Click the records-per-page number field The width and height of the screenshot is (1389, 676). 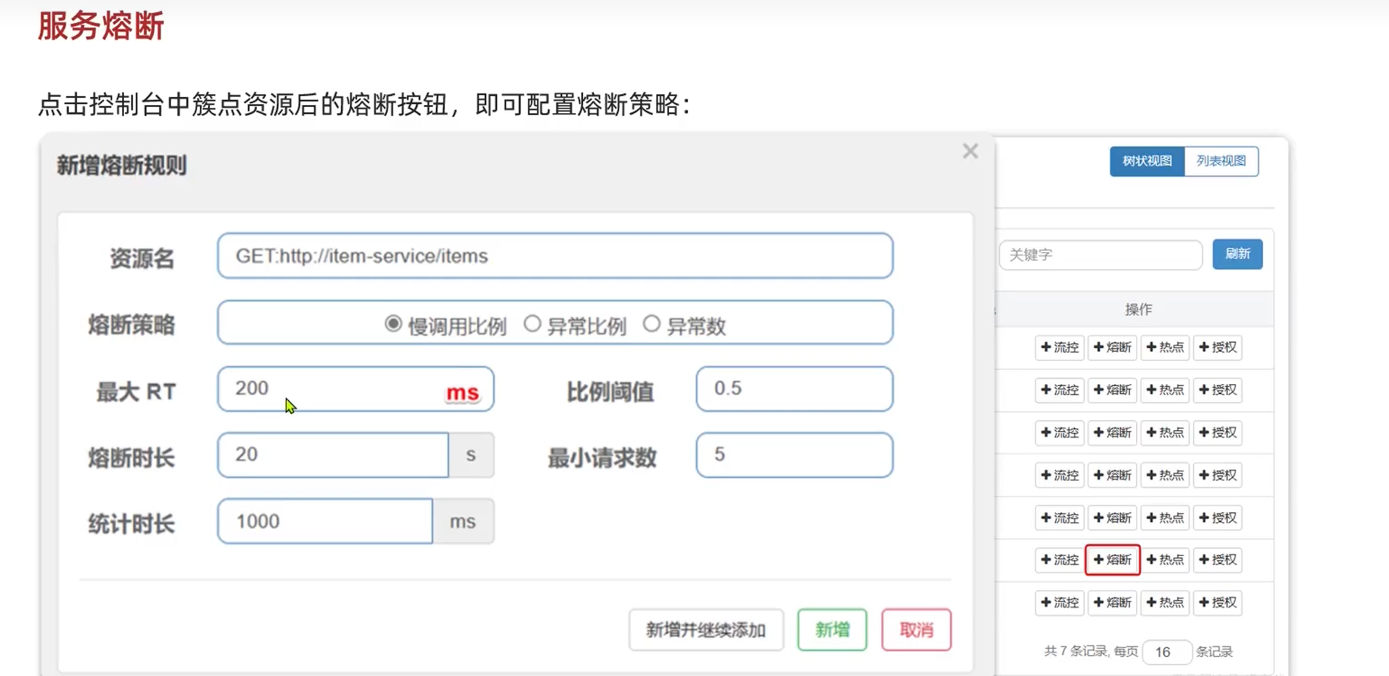click(1166, 652)
